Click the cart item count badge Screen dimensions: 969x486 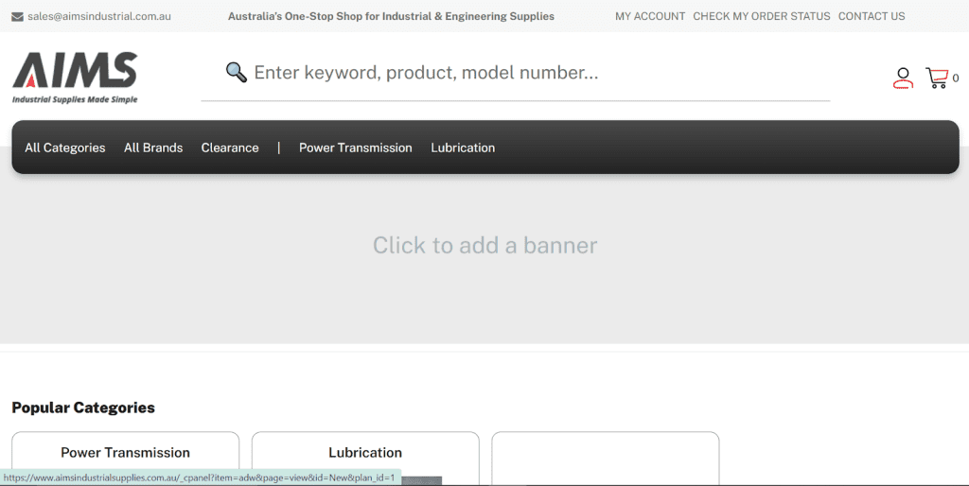(956, 78)
